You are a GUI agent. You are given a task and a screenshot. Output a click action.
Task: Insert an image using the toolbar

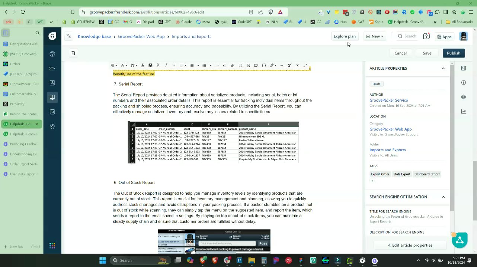coord(248,65)
